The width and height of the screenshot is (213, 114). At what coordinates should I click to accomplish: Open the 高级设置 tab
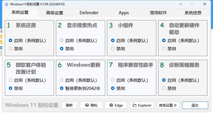tap(55, 13)
